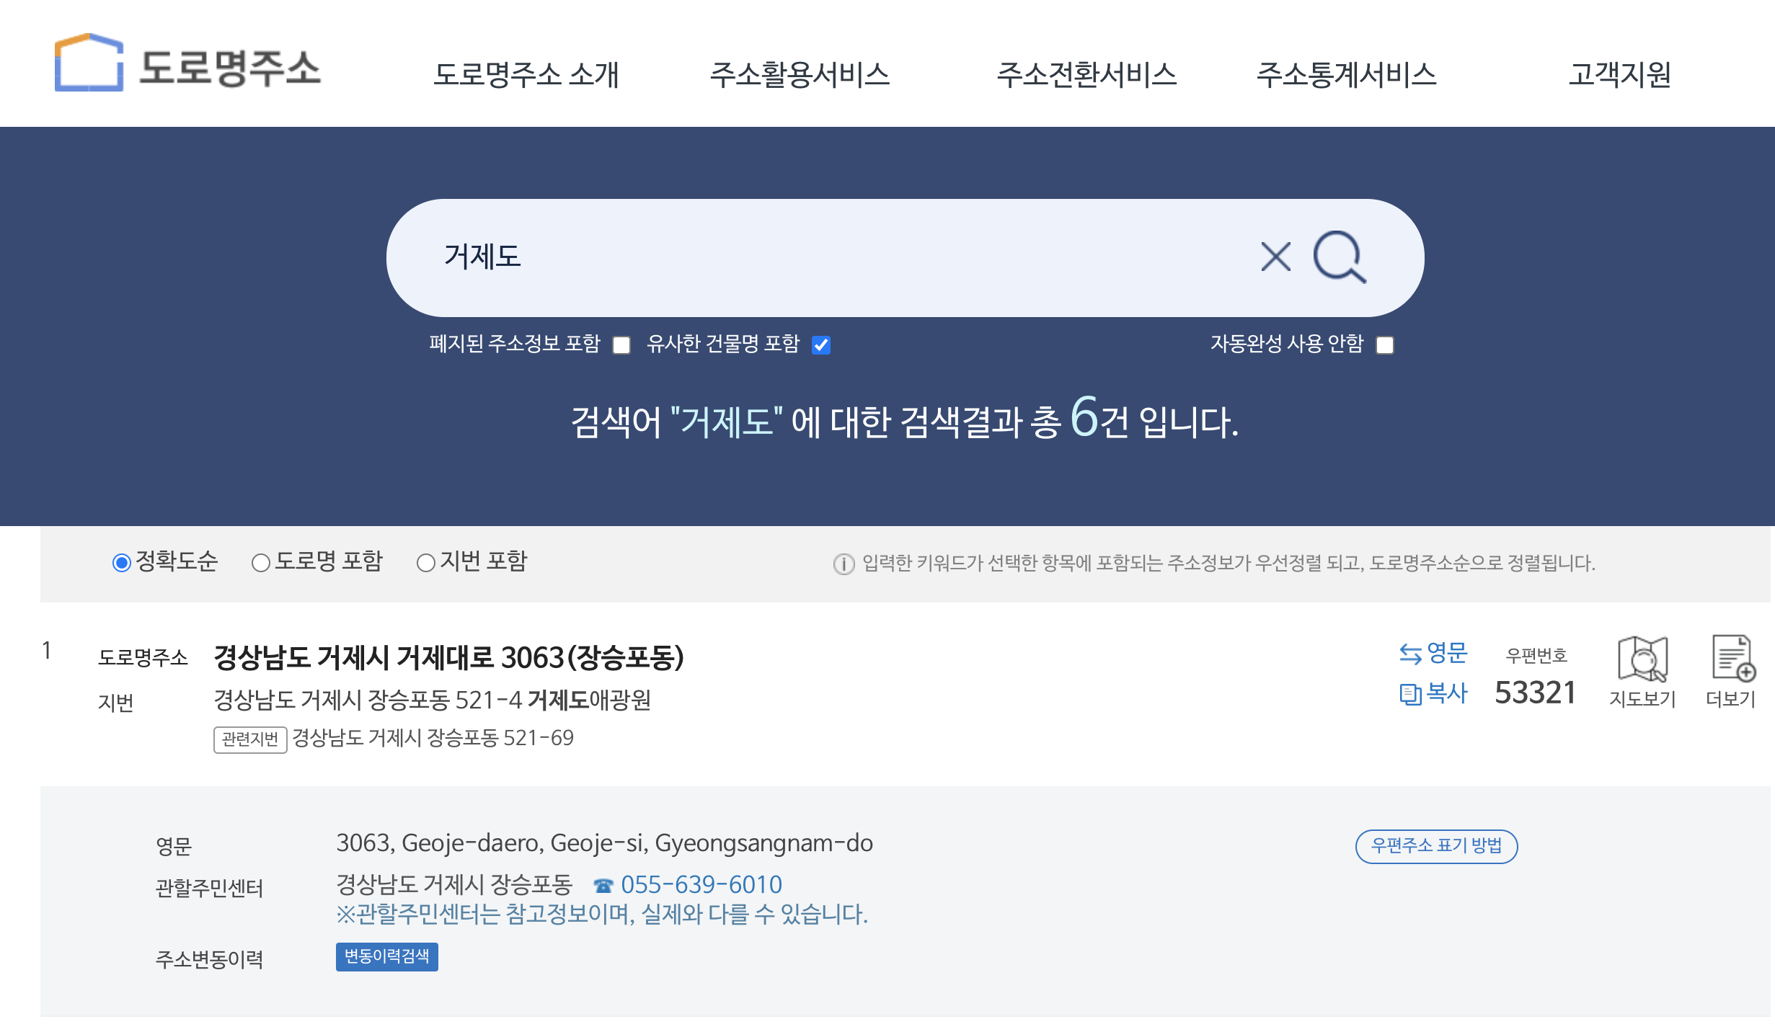Enable 폐지된 주소정보 포함 checkbox

621,345
